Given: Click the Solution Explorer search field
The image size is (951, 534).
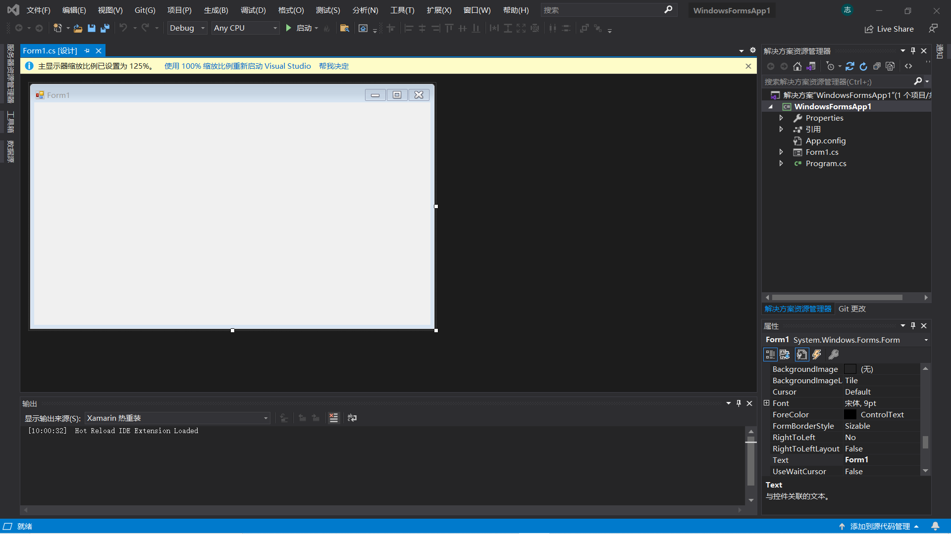Looking at the screenshot, I should (x=837, y=82).
